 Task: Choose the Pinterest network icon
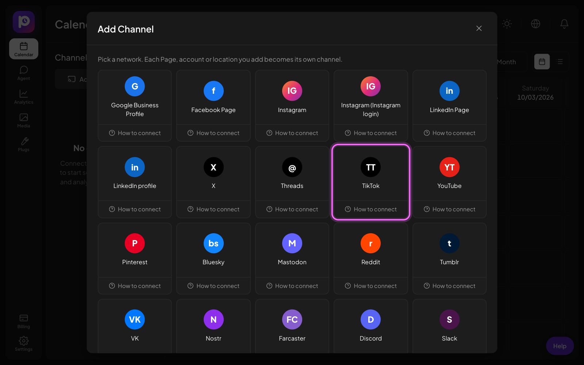pos(135,243)
